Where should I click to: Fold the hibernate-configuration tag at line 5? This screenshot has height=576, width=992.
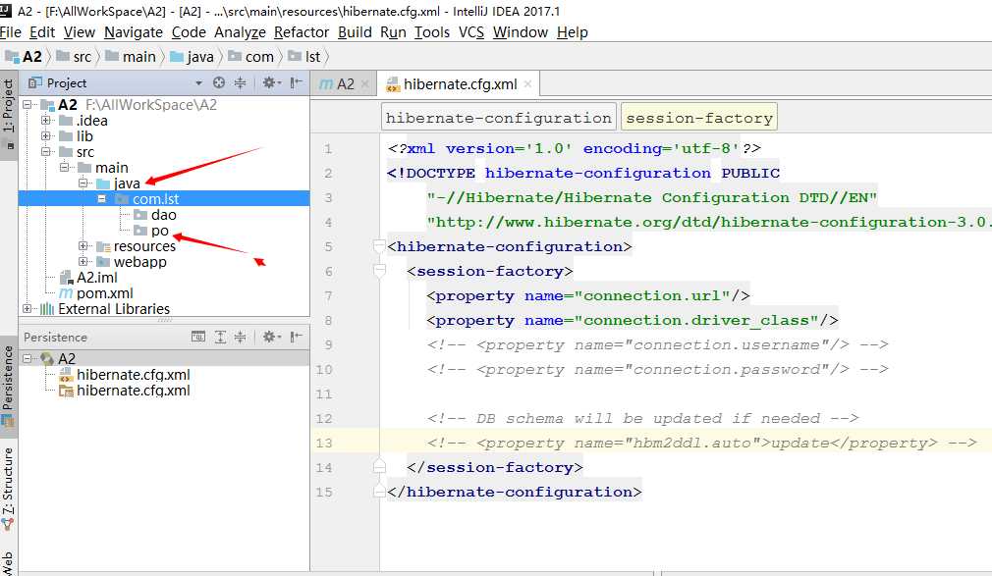[x=379, y=246]
